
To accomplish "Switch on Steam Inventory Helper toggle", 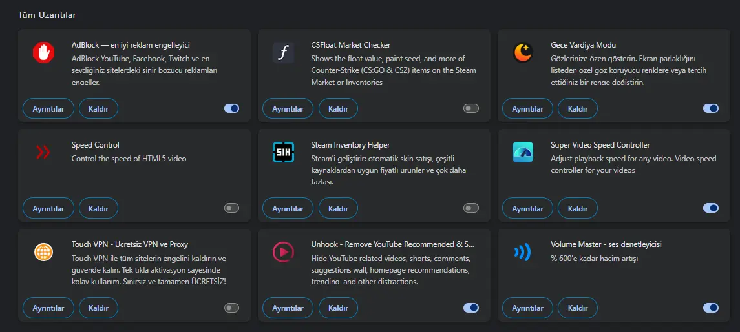I will (471, 208).
